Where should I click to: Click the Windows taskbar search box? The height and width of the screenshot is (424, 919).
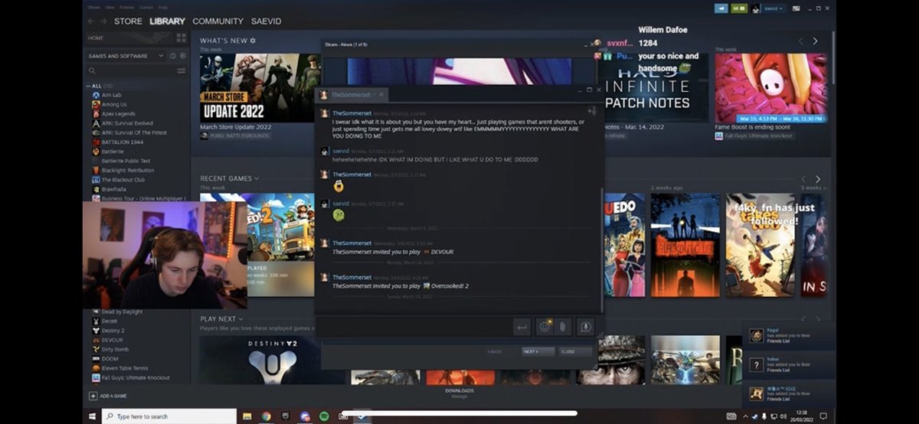pyautogui.click(x=169, y=416)
